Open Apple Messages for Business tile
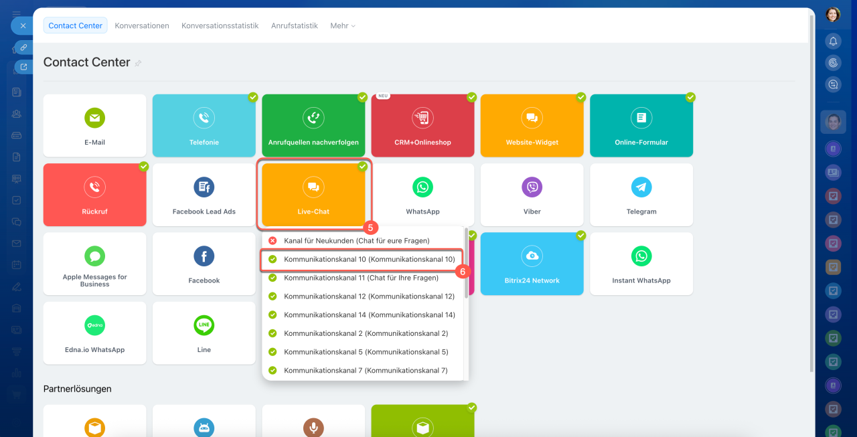 pos(94,264)
